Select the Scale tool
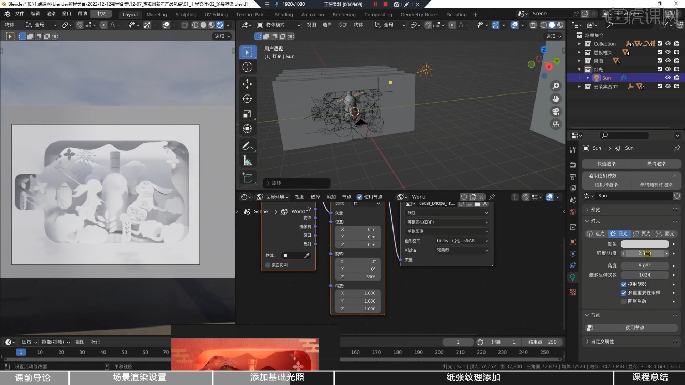Screen dimensions: 685x385 pyautogui.click(x=247, y=114)
